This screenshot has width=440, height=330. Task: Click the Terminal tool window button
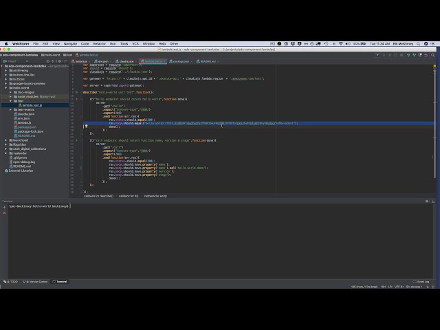60,281
